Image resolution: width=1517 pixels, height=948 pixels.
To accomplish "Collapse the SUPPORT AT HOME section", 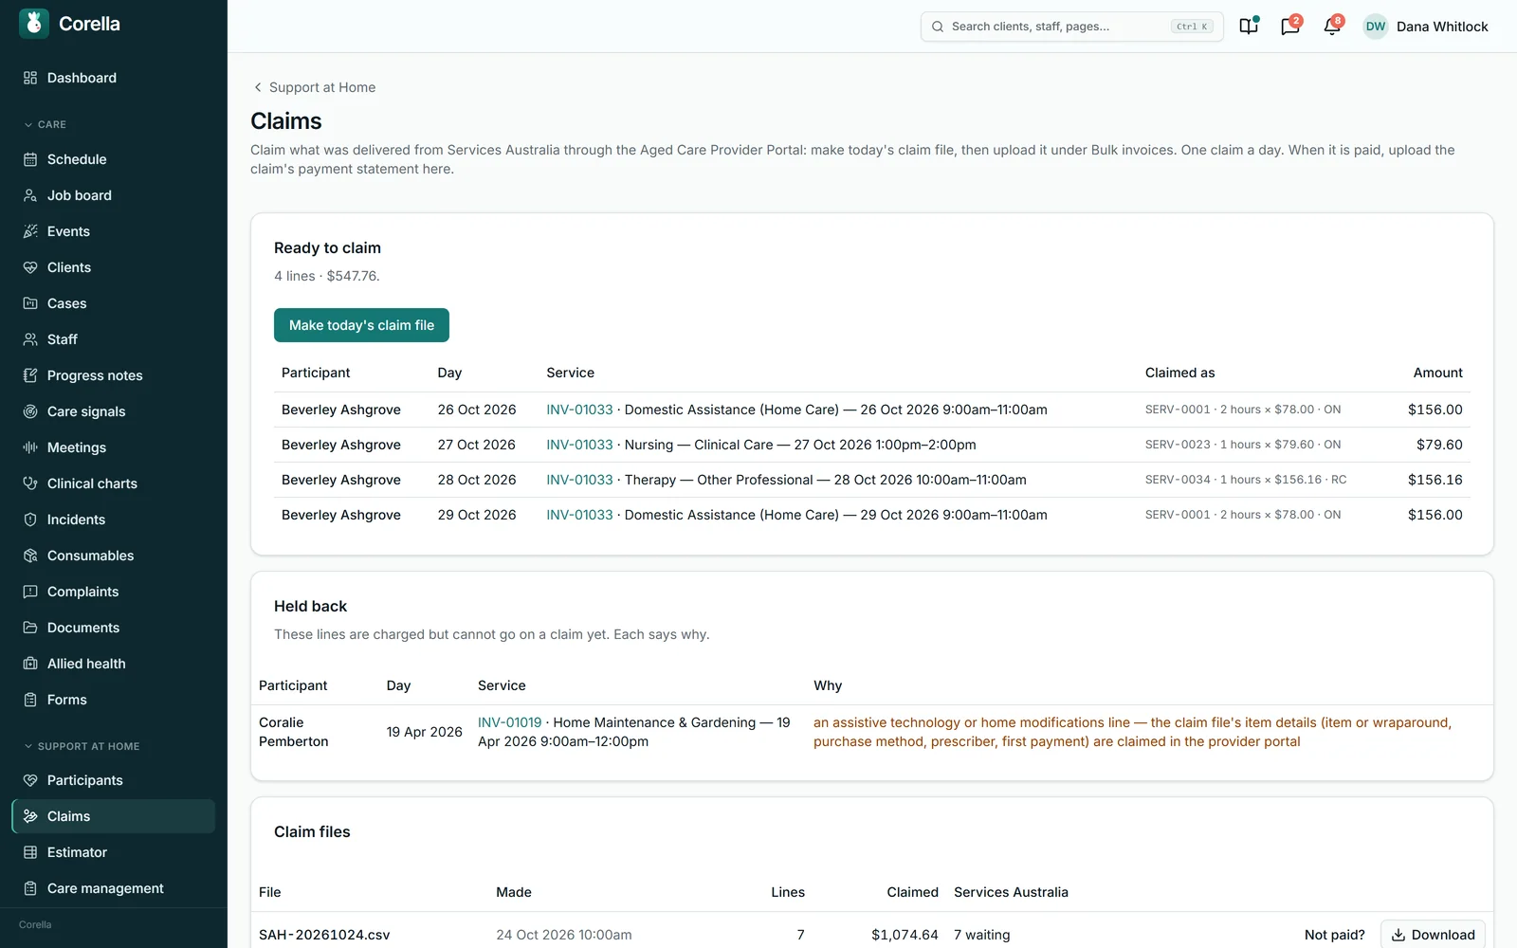I will tap(82, 746).
